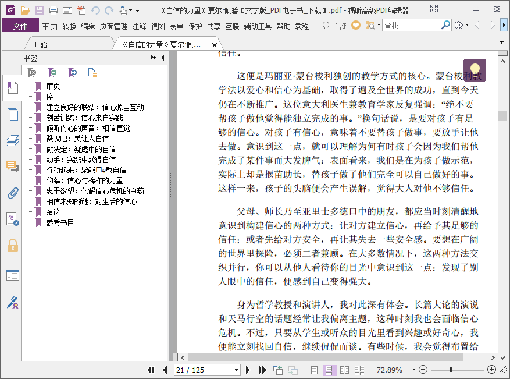Click the go-to bookmark destination icon
Viewport: 510px width, 379px height.
73,73
